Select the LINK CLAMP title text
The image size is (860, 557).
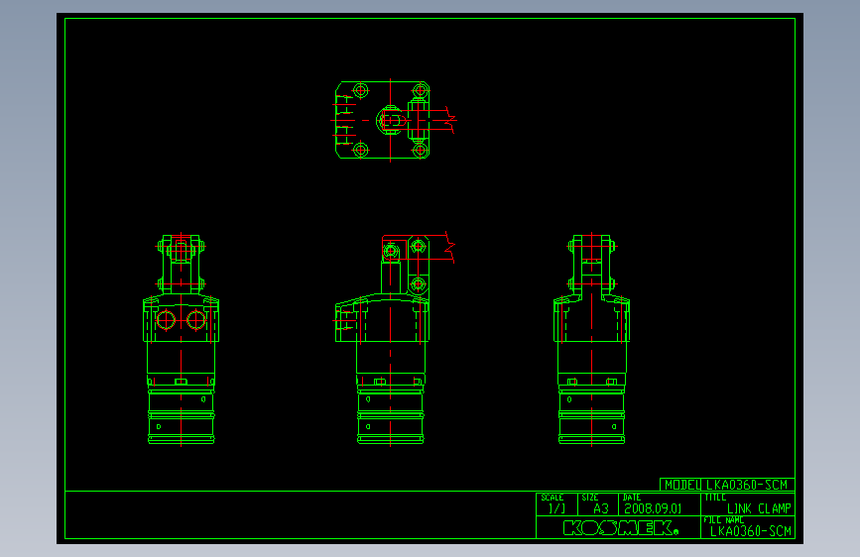(759, 508)
